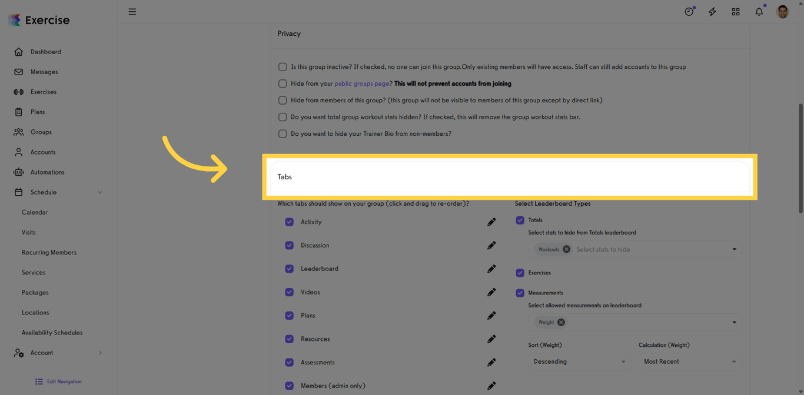Viewport: 804px width, 395px height.
Task: Open the Groups section
Action: 40,132
